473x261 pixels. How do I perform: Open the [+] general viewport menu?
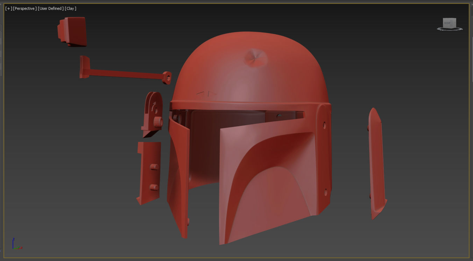tap(8, 8)
